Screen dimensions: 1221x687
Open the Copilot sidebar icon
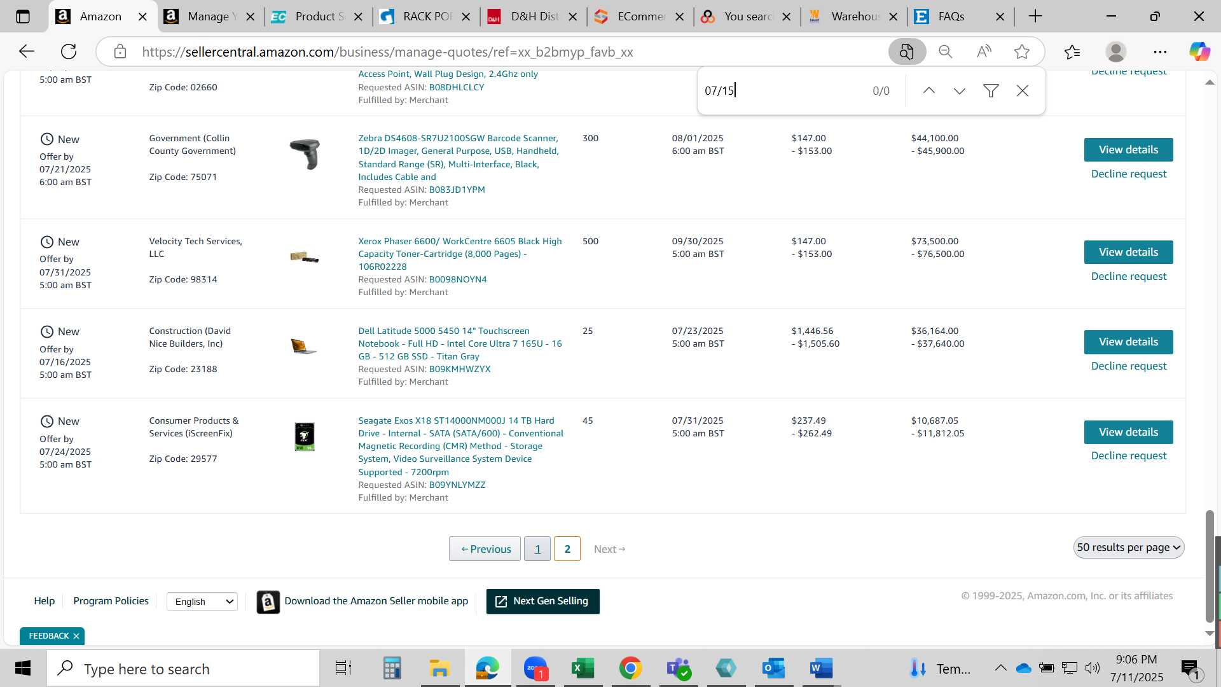click(1200, 52)
